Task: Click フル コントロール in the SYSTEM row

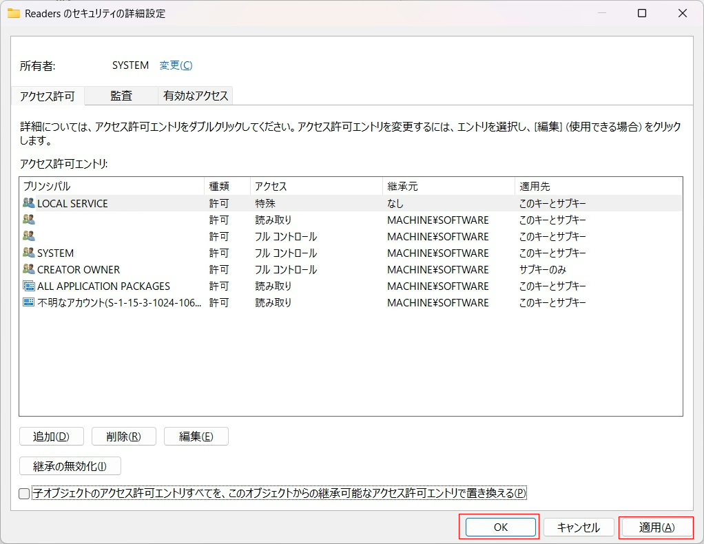Action: [286, 253]
